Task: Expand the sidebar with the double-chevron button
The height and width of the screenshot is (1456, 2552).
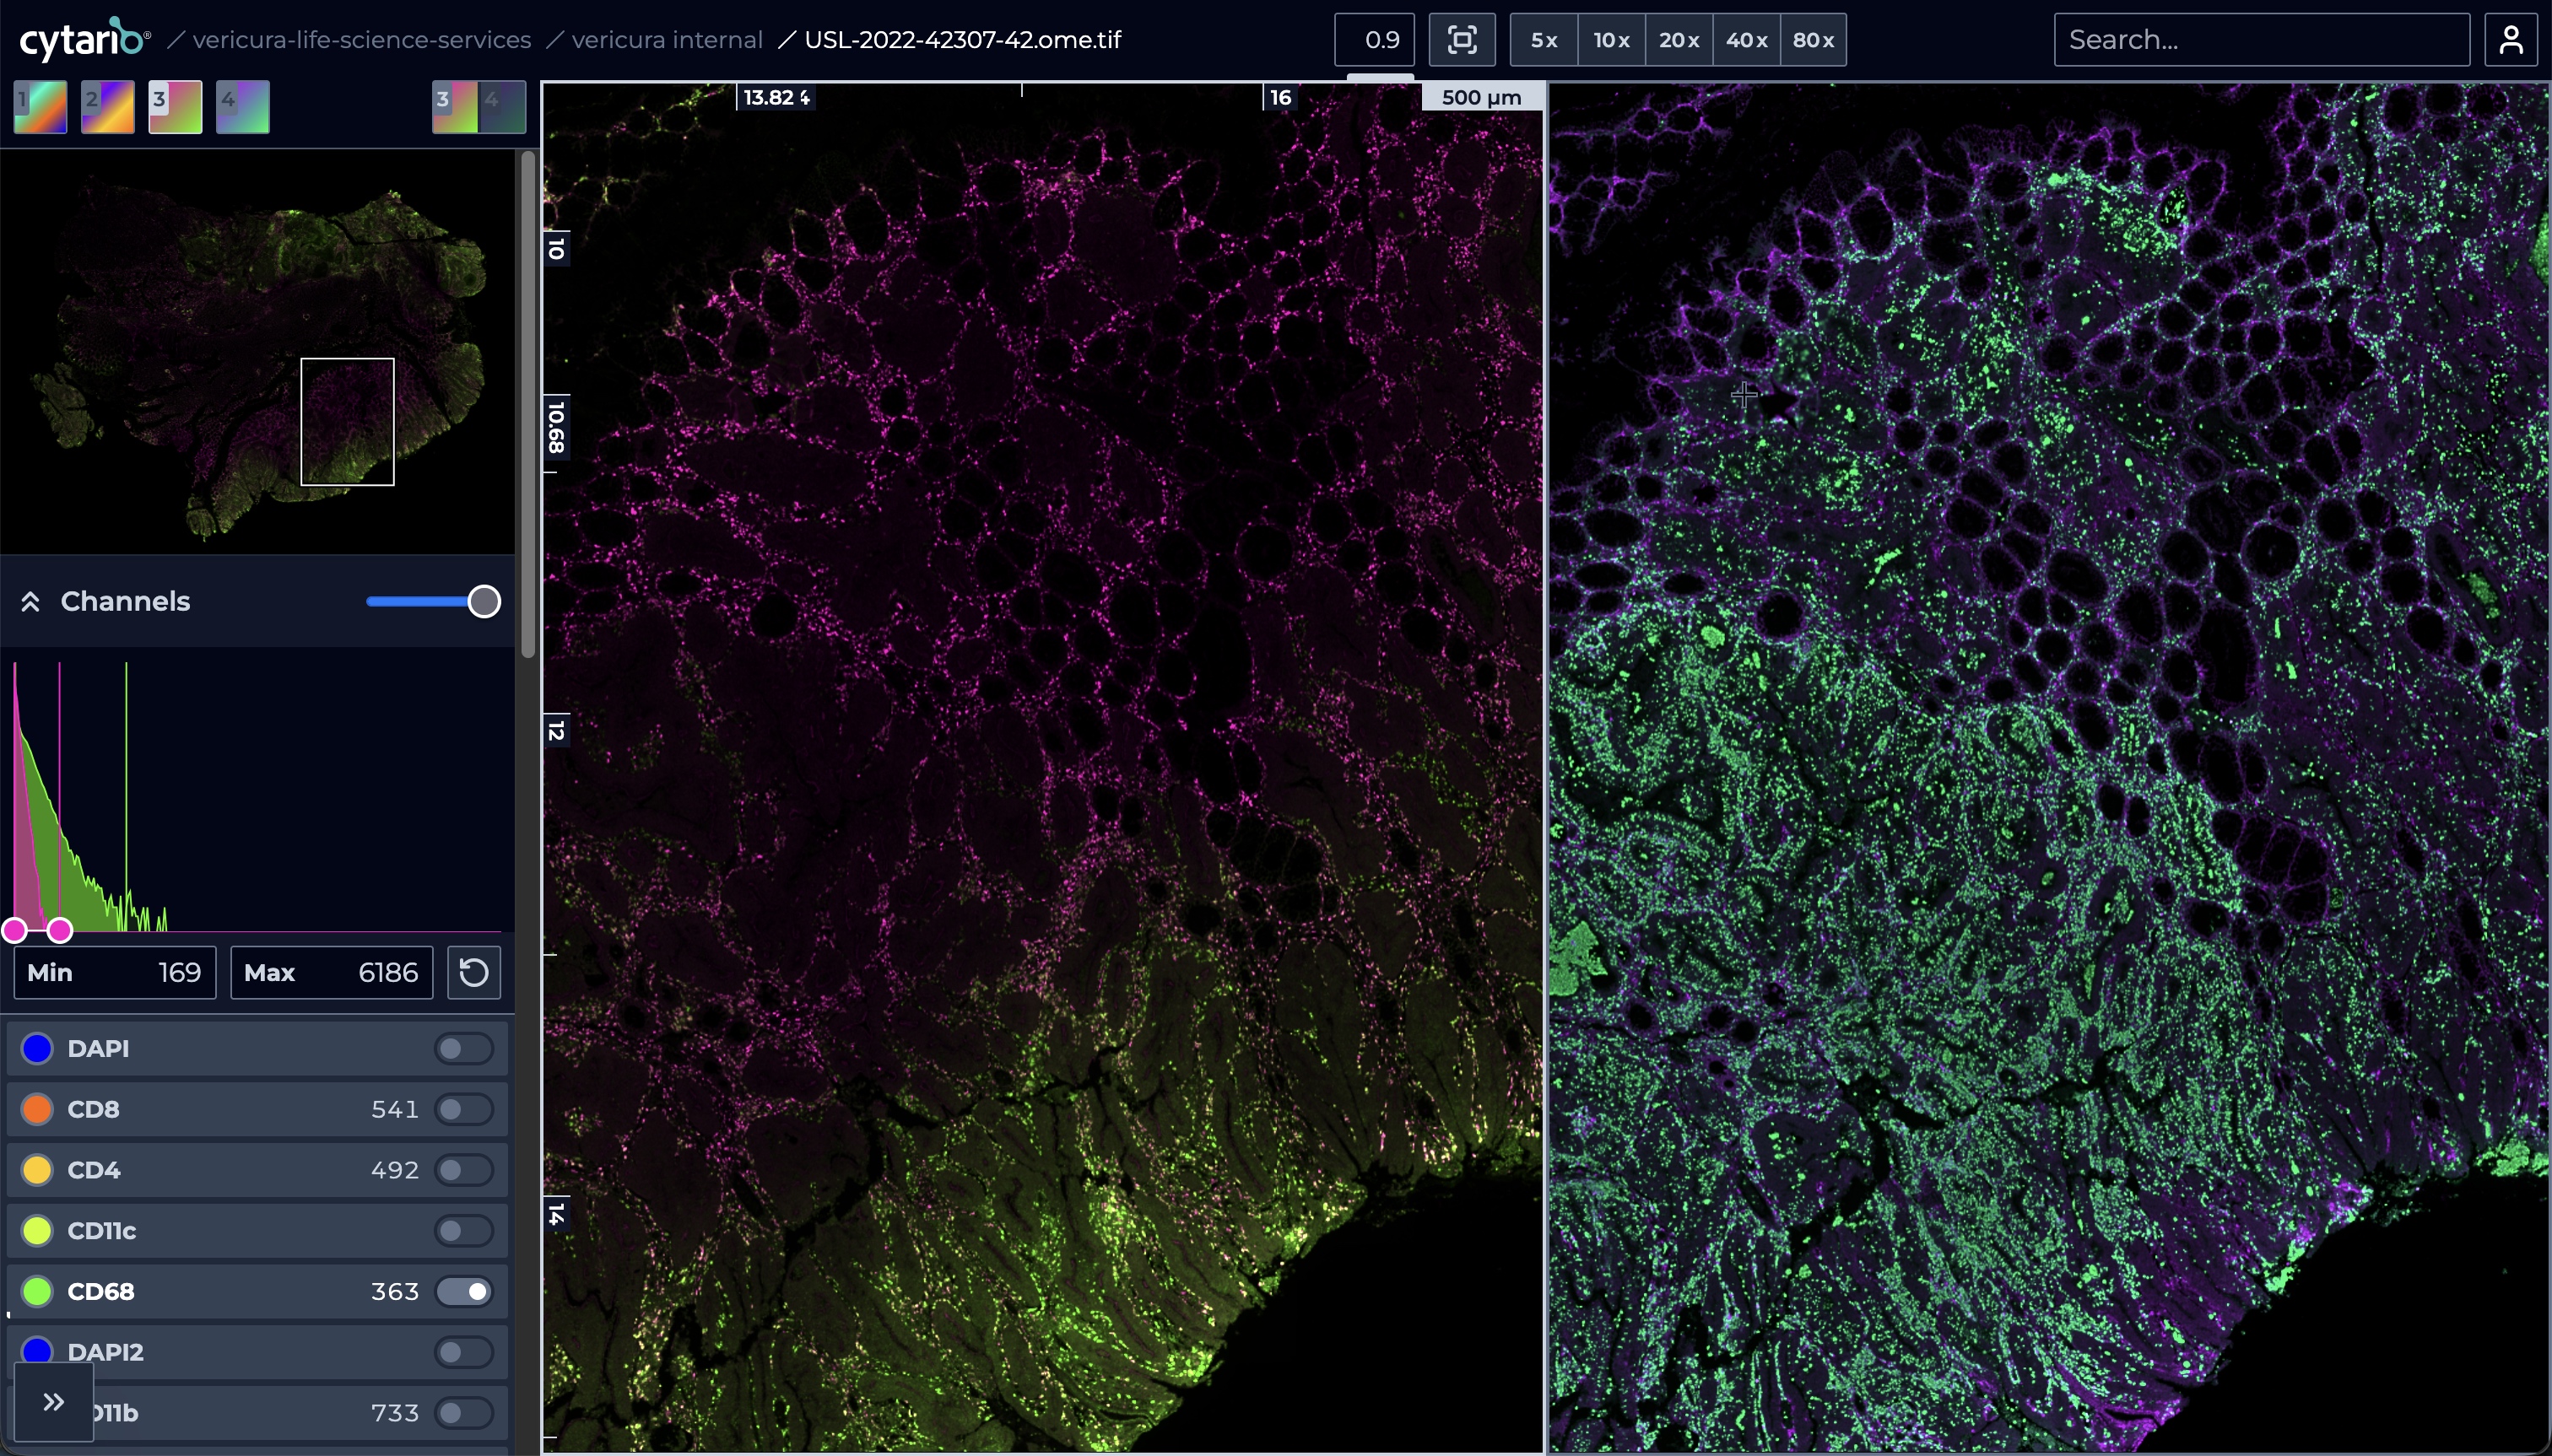Action: [x=54, y=1402]
